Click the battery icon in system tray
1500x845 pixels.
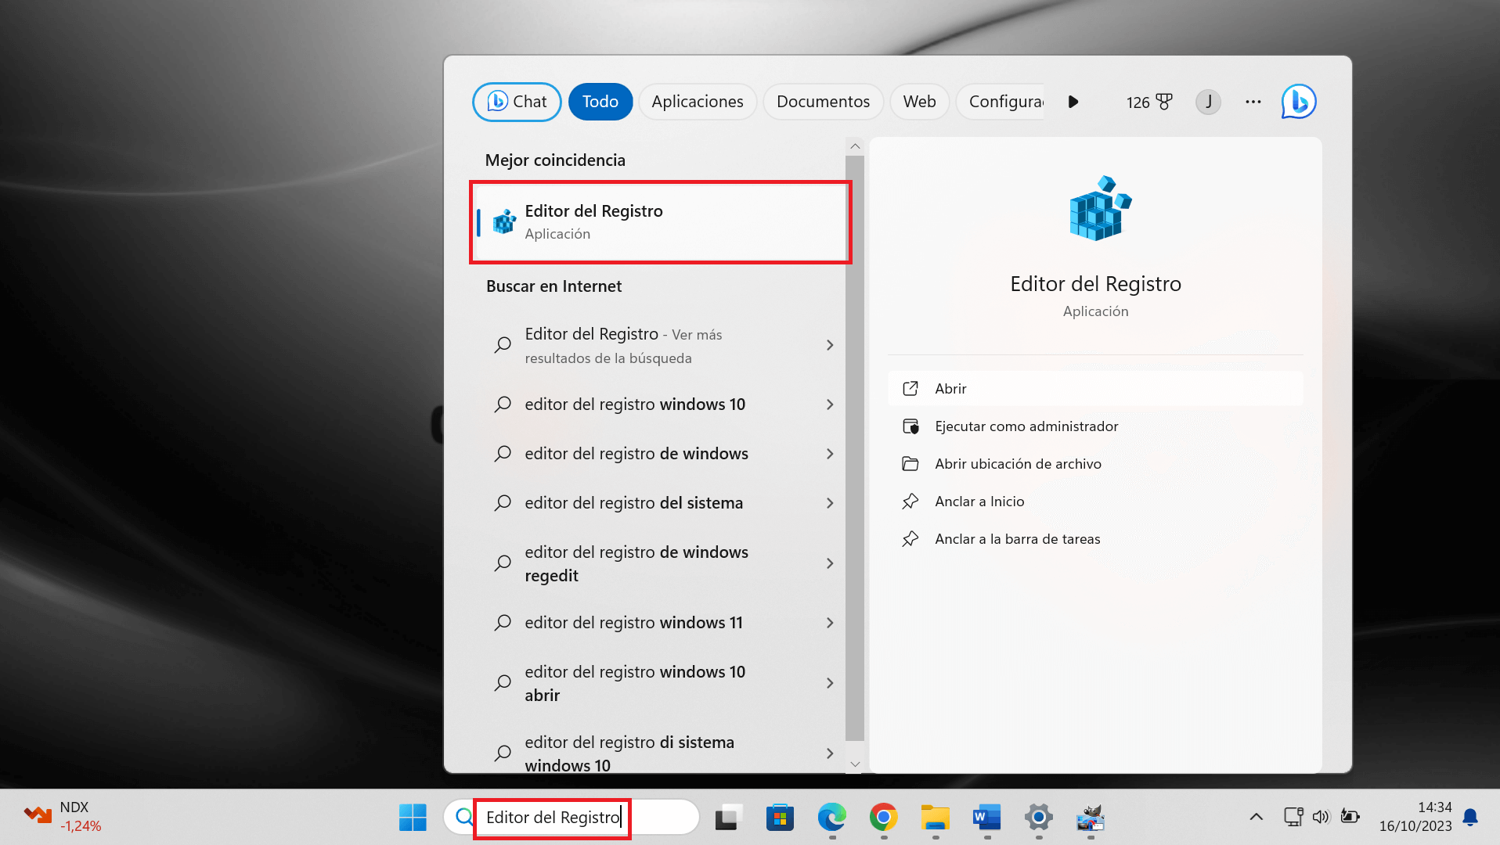click(x=1350, y=817)
